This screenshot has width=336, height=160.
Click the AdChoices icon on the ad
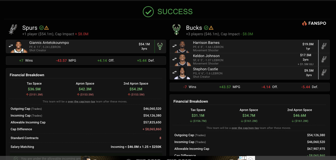coord(241,158)
